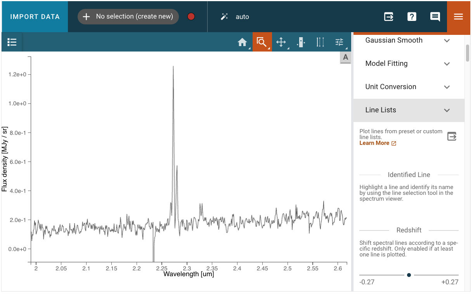Open the feedback comment icon
Viewport: 473px width, 294px height.
coord(435,17)
